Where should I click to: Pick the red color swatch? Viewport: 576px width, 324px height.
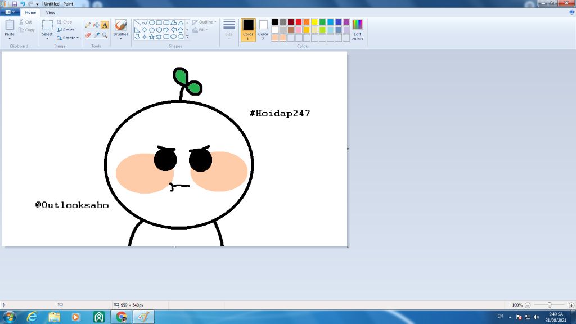[x=299, y=22]
